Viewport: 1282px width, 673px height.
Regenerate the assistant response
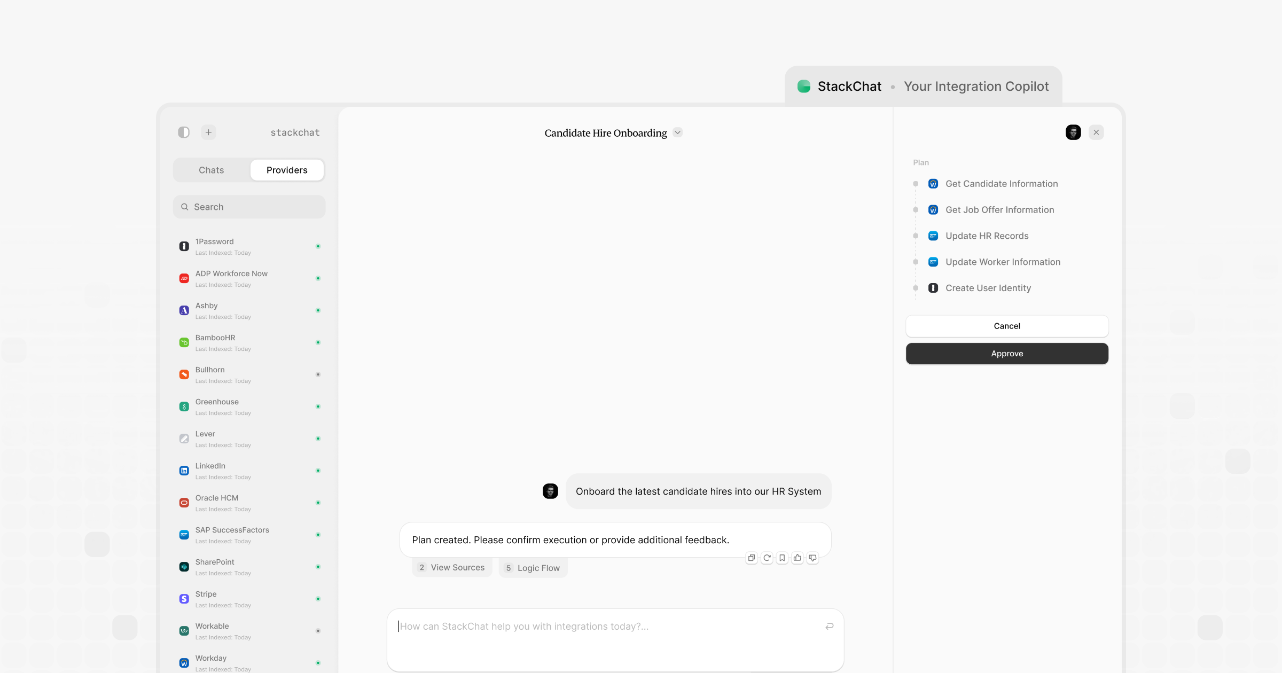[767, 558]
